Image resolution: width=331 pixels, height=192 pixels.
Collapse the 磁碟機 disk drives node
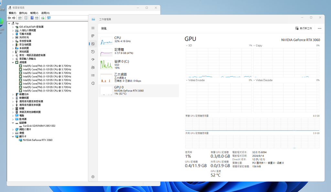click(13, 123)
